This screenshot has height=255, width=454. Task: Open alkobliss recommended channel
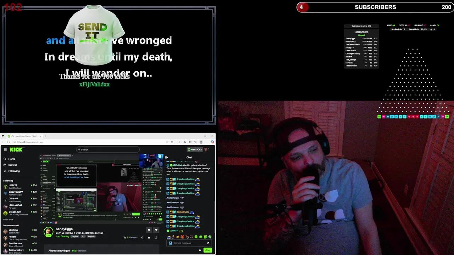(20, 231)
